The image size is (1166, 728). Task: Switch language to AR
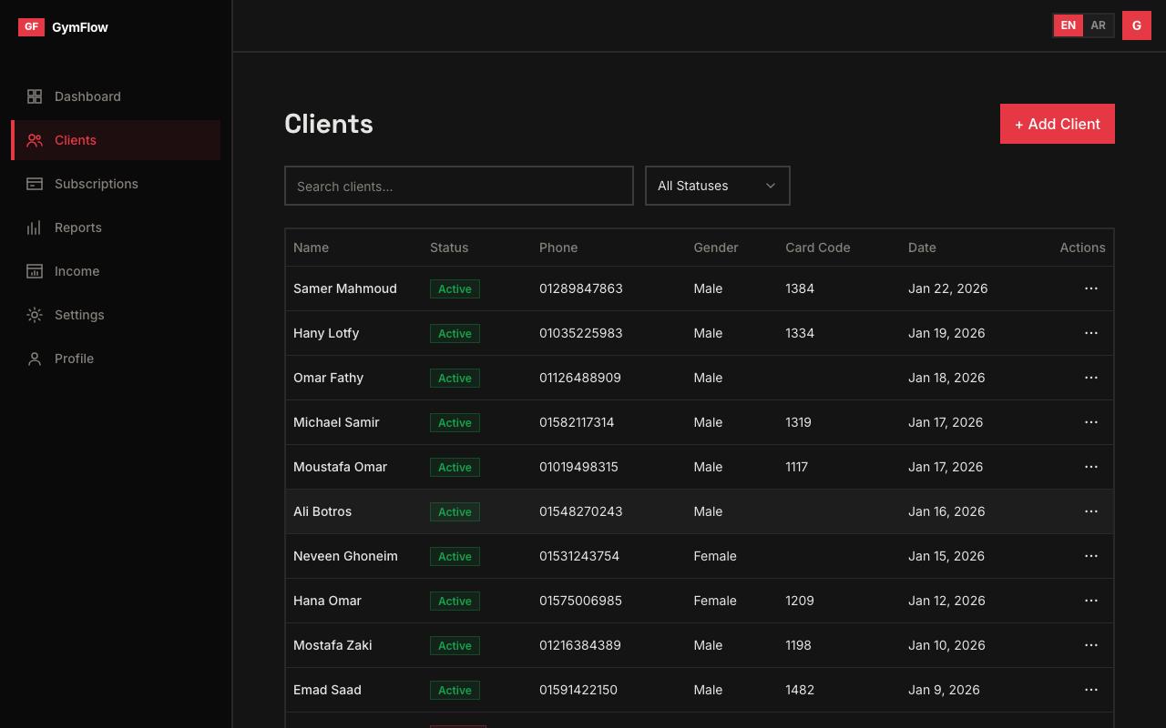(x=1098, y=25)
